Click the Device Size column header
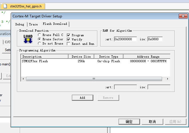 click(x=81, y=57)
